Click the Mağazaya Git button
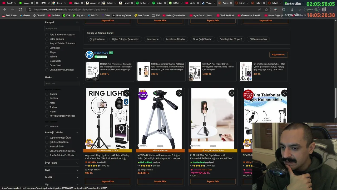This screenshot has height=190, width=337. [x=279, y=55]
